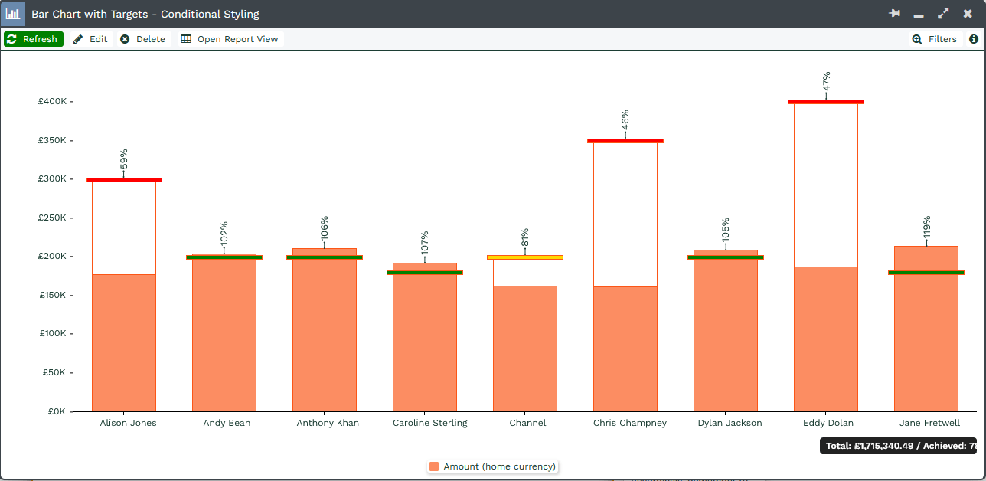The height and width of the screenshot is (481, 986).
Task: Refresh the chart data
Action: 33,39
